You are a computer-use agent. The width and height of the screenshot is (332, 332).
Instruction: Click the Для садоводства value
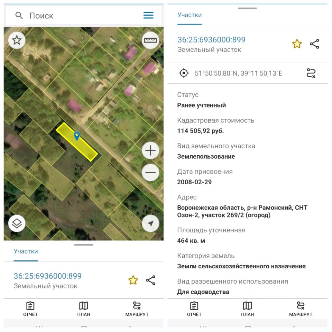tap(203, 292)
